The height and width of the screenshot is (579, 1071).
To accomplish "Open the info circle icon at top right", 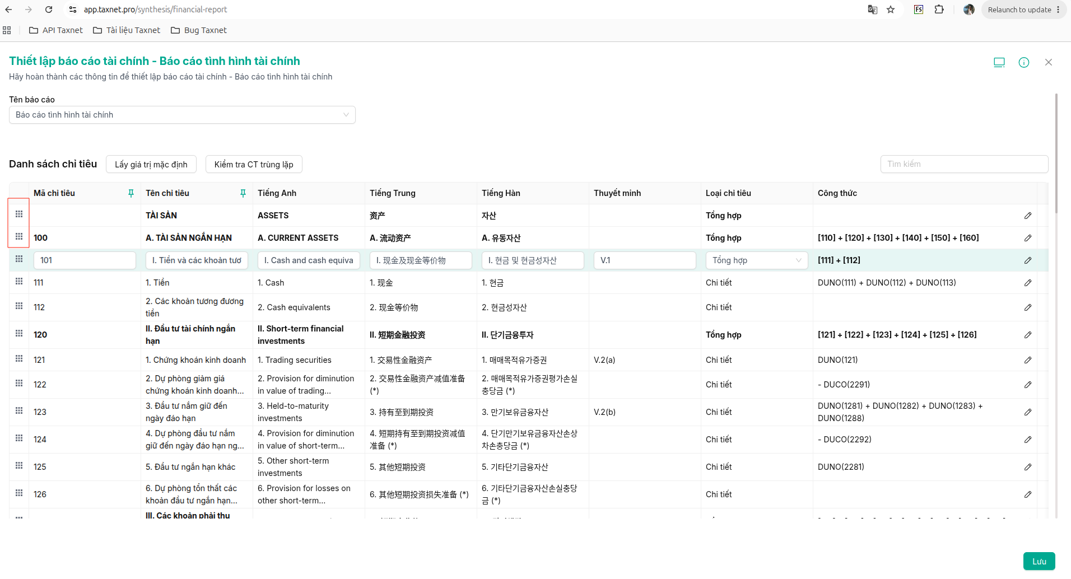I will pyautogui.click(x=1024, y=62).
